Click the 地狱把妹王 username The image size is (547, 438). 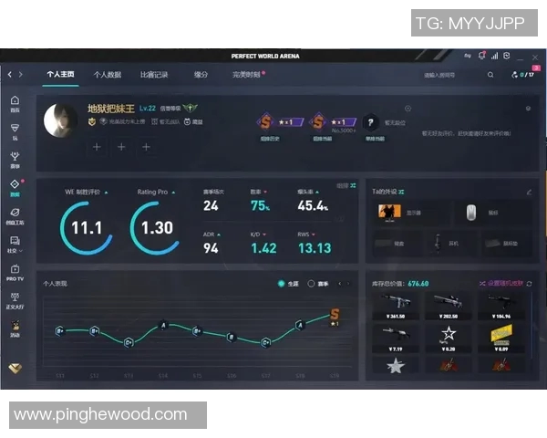[111, 109]
